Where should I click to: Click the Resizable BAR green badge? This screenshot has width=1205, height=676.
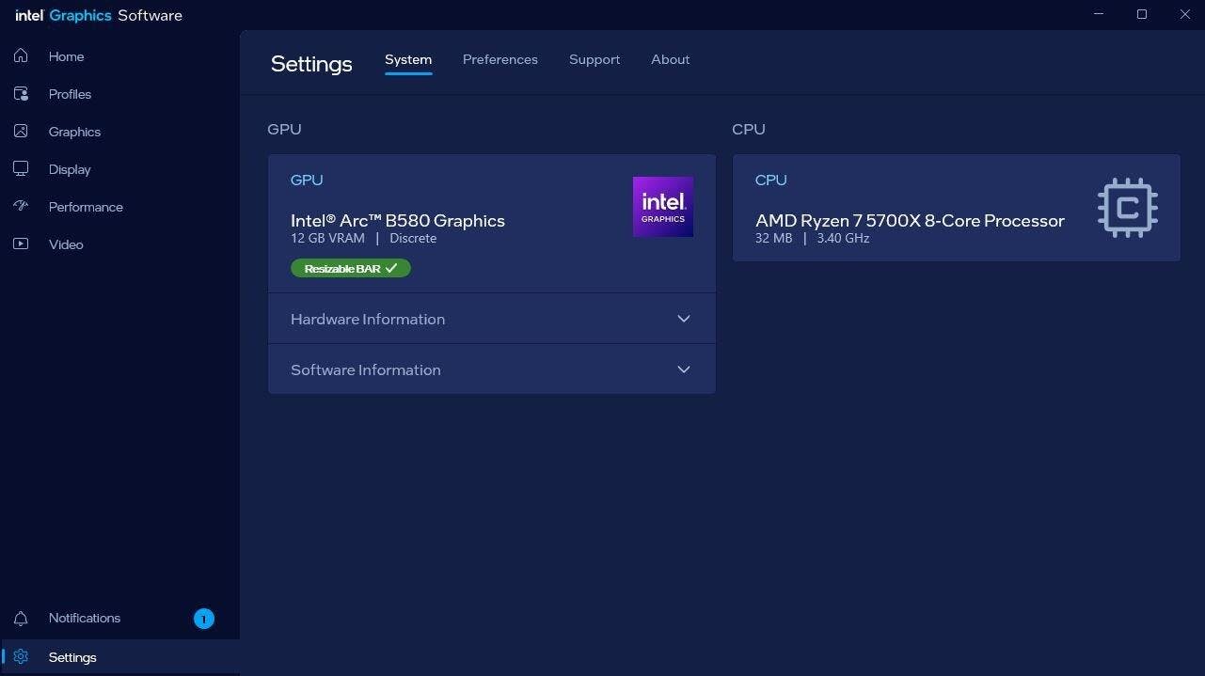pyautogui.click(x=350, y=268)
